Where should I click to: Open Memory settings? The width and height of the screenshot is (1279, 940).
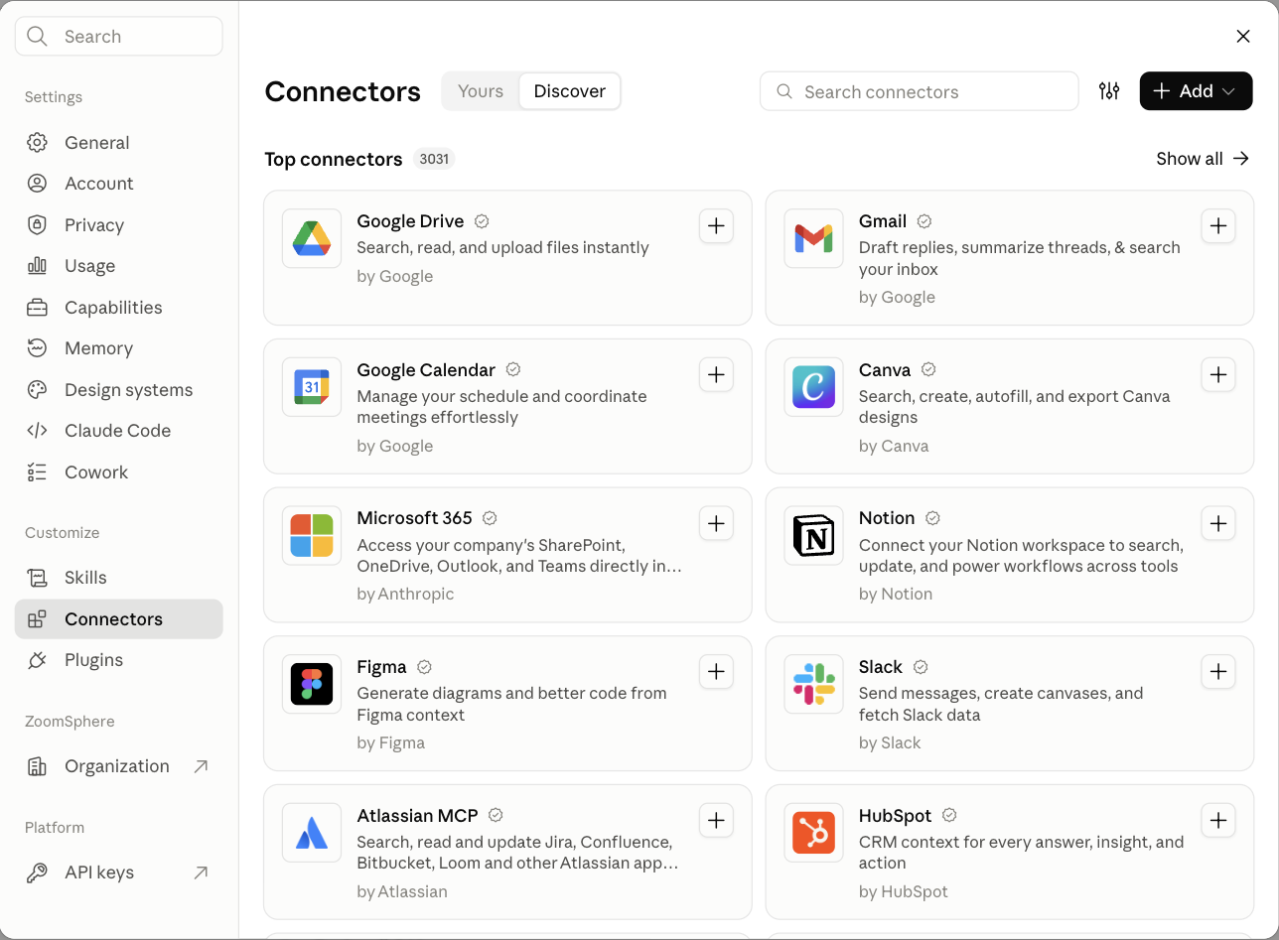click(x=119, y=348)
